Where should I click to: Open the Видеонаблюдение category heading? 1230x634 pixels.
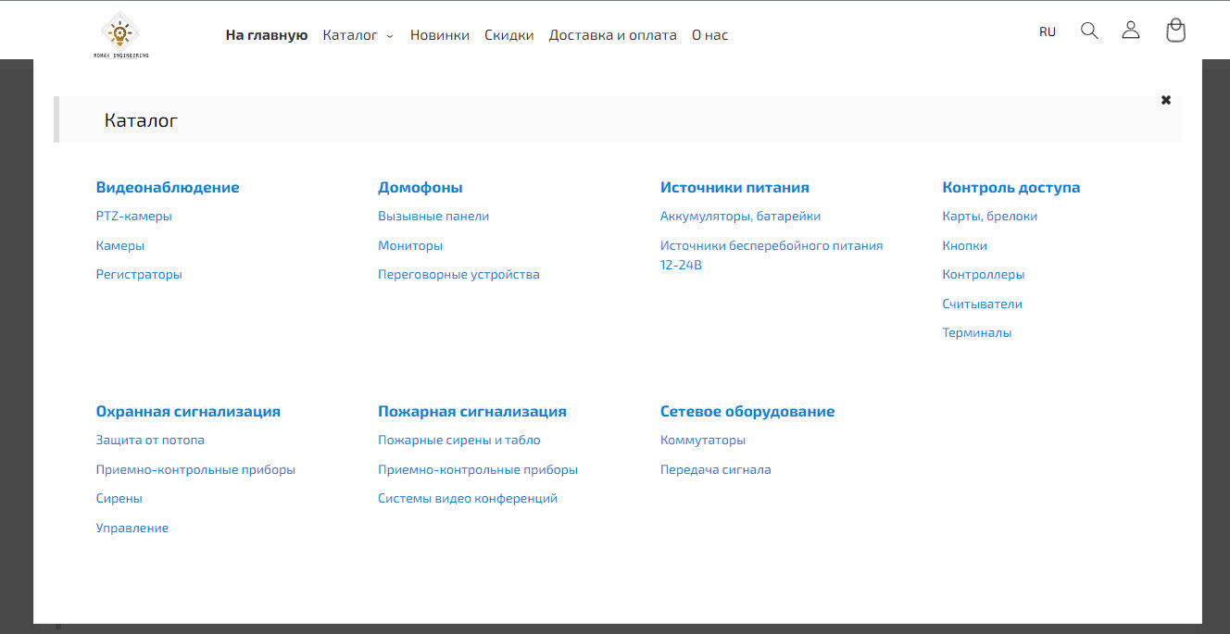[168, 187]
